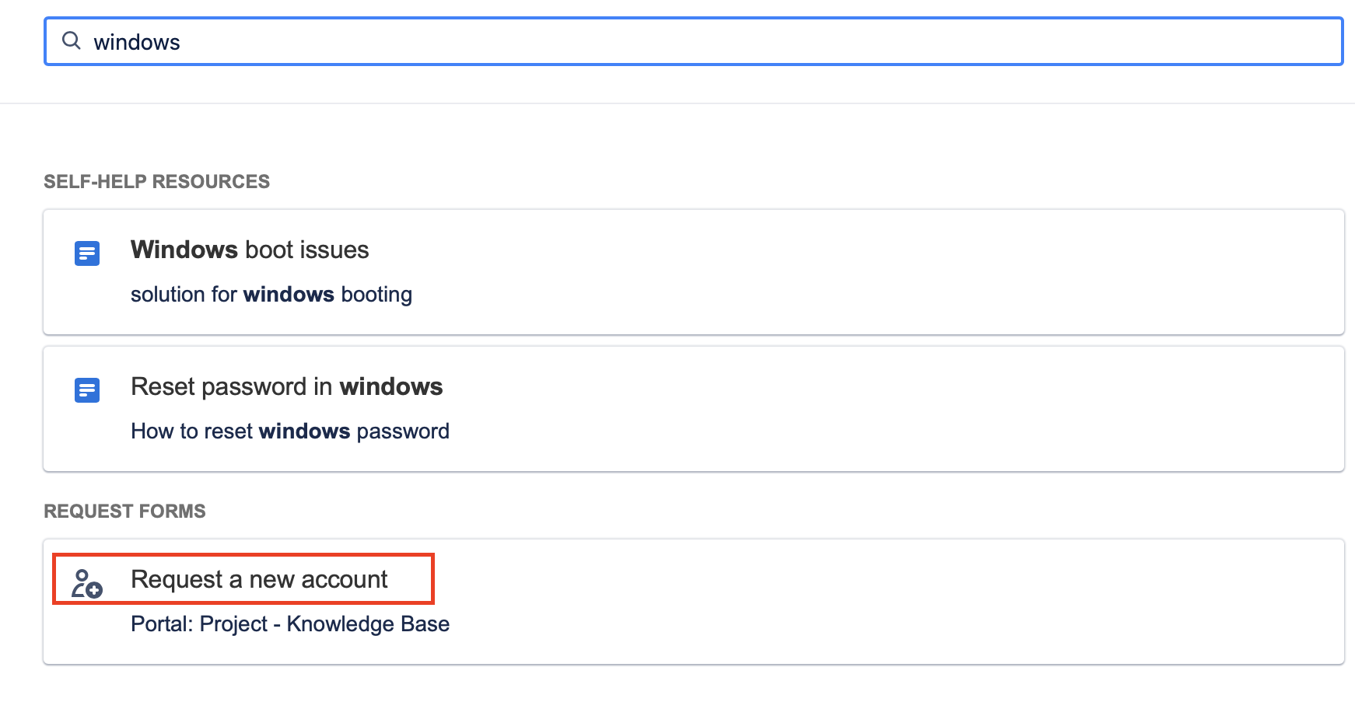Click bold 'windows' in Reset password title
Viewport: 1355px width, 723px height.
tap(391, 386)
